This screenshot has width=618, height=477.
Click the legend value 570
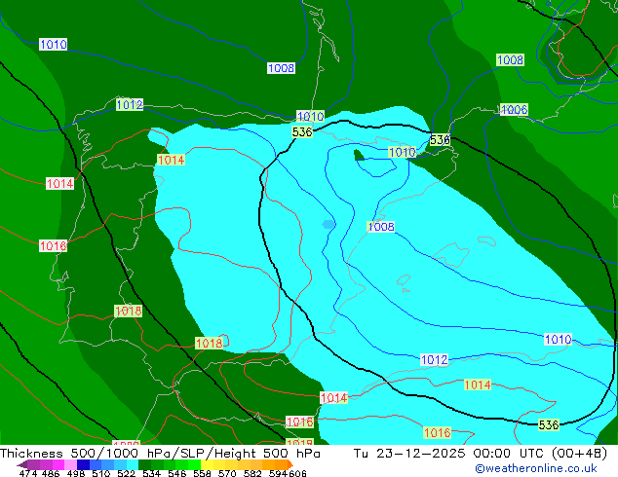click(227, 473)
